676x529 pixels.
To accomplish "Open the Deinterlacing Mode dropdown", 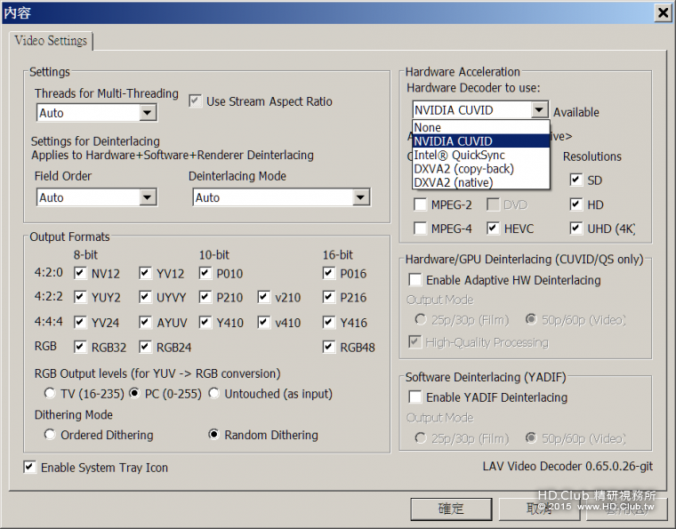I will pyautogui.click(x=360, y=197).
